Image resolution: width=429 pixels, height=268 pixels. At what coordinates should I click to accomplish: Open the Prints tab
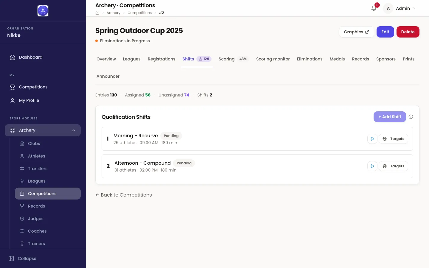[408, 59]
